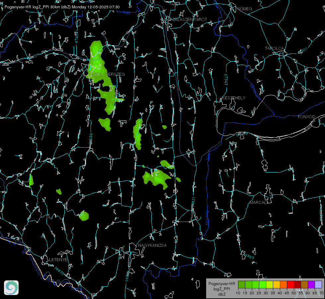Click the legend text Poganyvar-HR

point(221,284)
